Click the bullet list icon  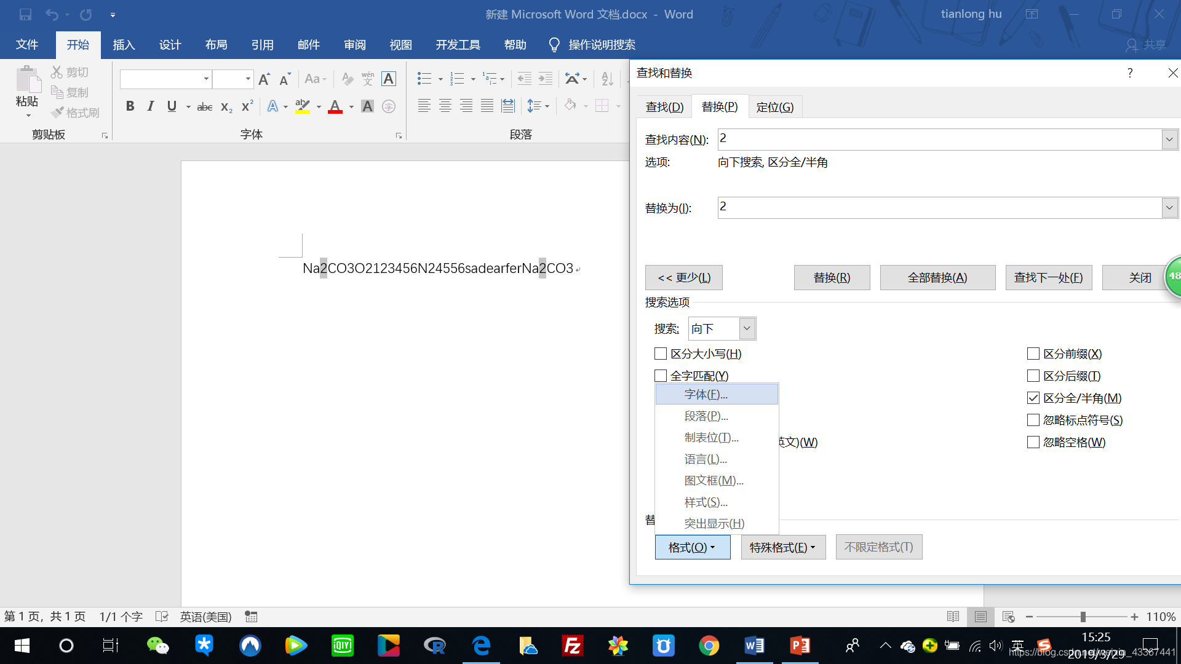(424, 79)
